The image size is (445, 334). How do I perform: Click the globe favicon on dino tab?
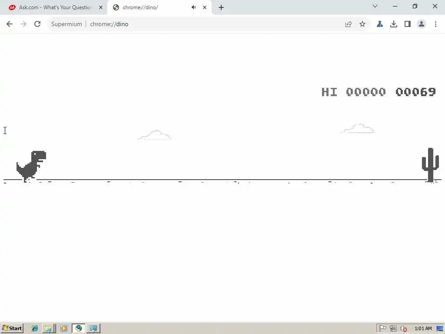click(x=116, y=7)
